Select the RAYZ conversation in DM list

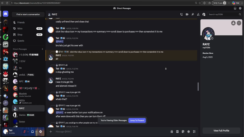click(x=28, y=108)
